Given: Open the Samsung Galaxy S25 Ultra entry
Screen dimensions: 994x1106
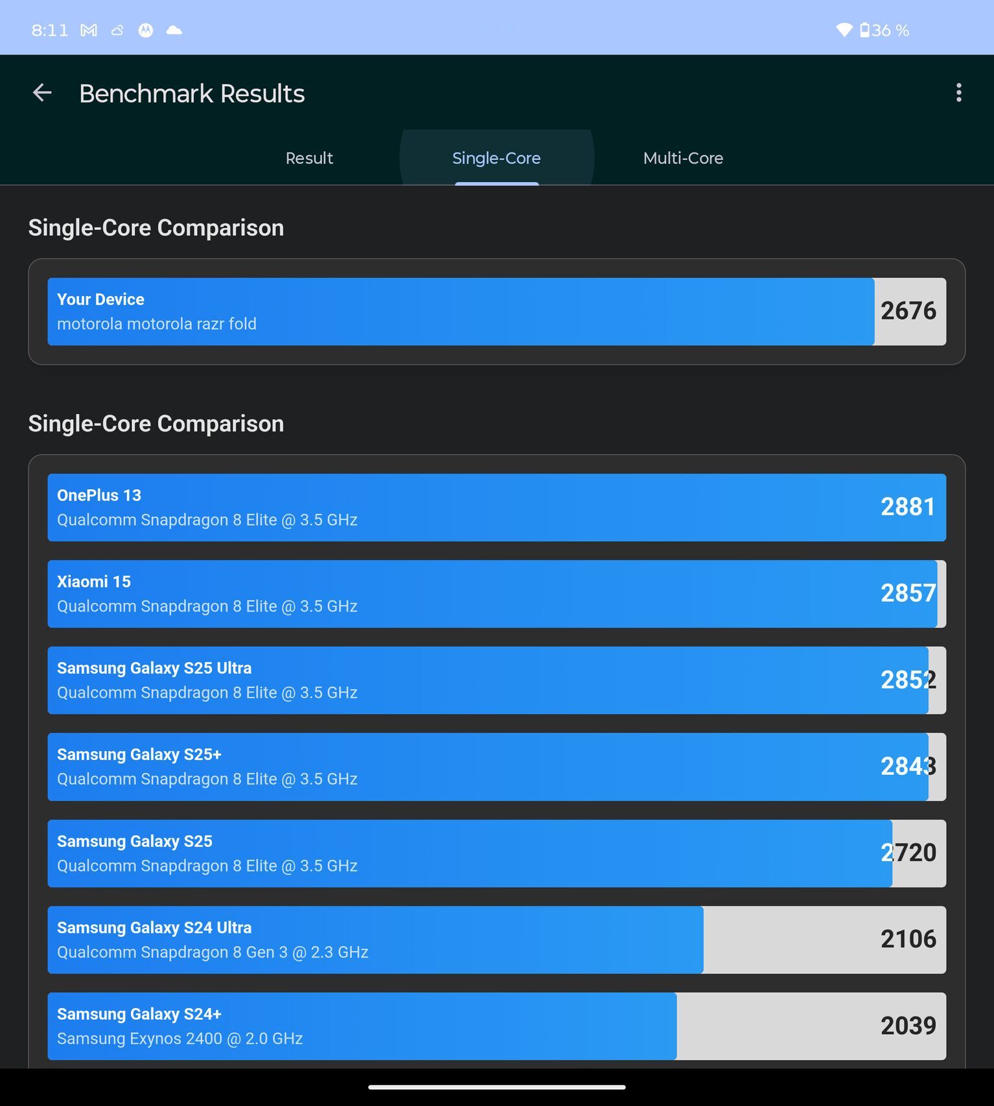Looking at the screenshot, I should coord(497,680).
